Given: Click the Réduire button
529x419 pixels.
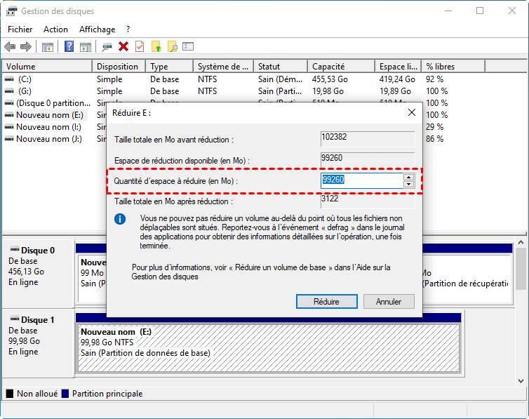Looking at the screenshot, I should tap(326, 301).
